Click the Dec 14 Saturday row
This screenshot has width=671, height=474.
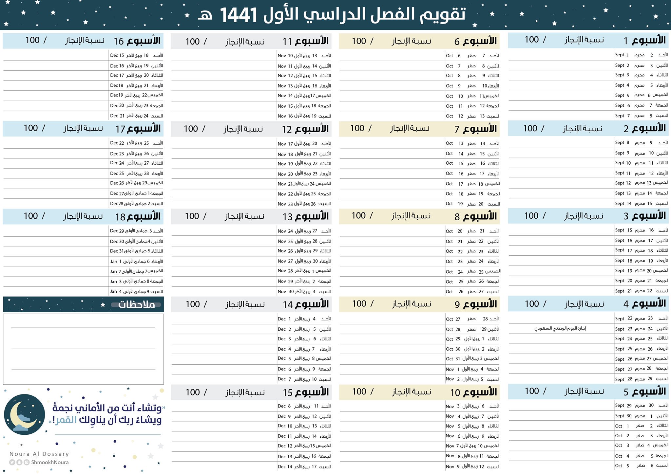[x=304, y=466]
